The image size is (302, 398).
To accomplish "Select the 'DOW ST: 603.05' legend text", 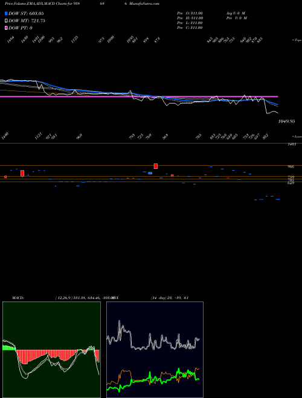I will click(x=26, y=13).
